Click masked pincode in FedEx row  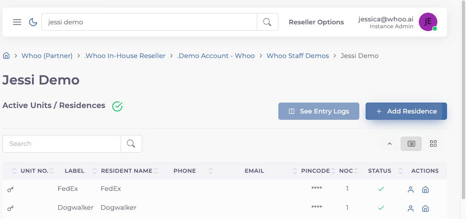pos(317,188)
